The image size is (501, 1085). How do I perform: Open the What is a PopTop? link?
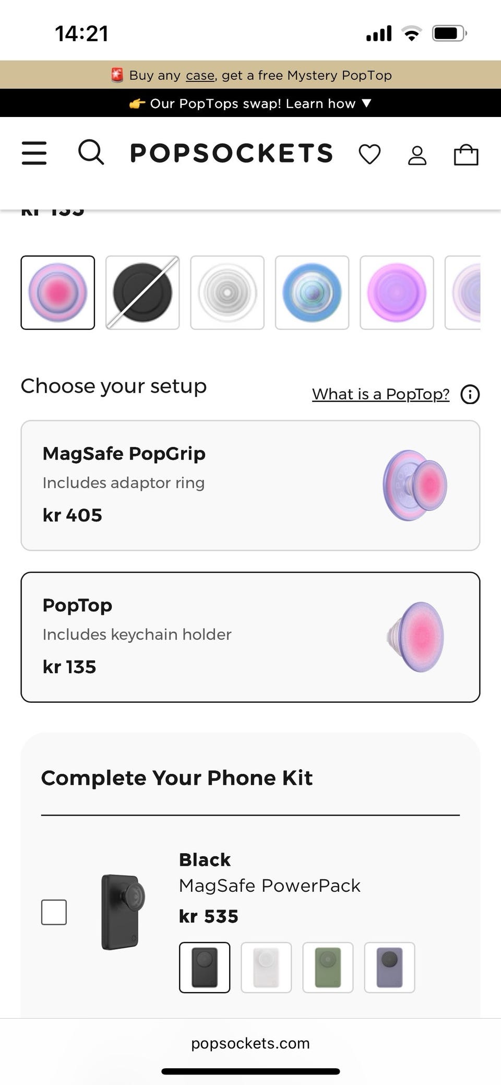coord(380,394)
